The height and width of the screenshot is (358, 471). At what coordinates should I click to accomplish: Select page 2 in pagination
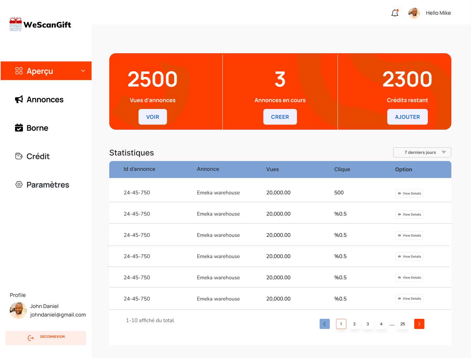354,324
